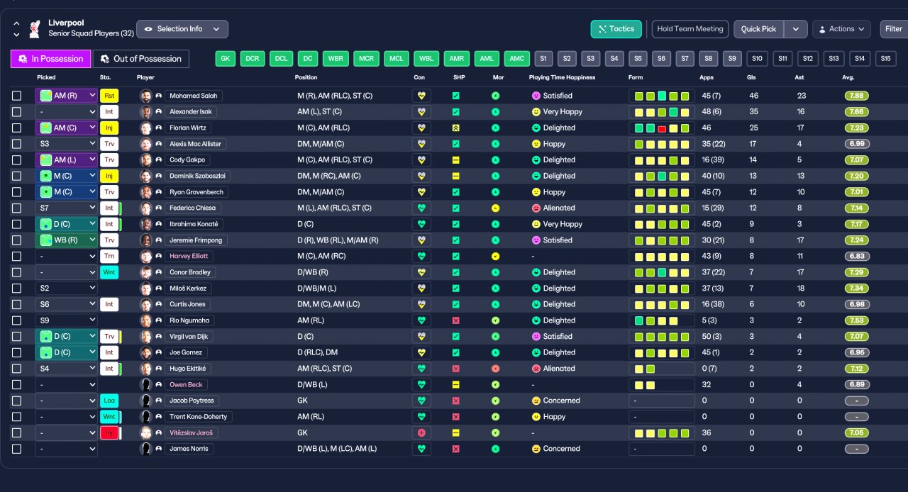Click Federico Chiesa's morale icon

point(495,208)
